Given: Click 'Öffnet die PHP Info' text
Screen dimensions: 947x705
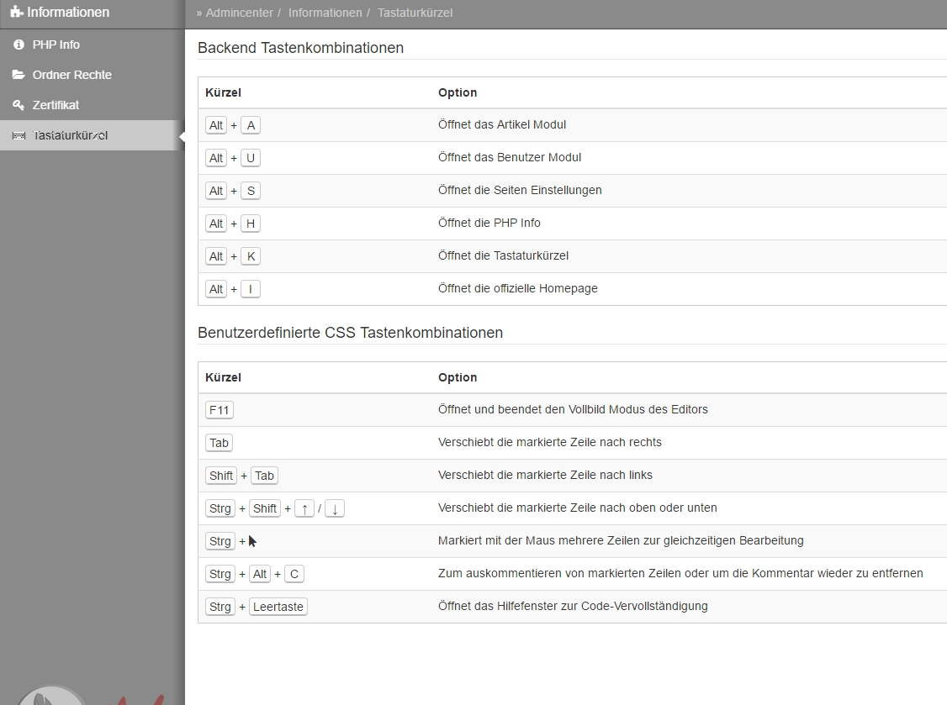Looking at the screenshot, I should coord(489,223).
